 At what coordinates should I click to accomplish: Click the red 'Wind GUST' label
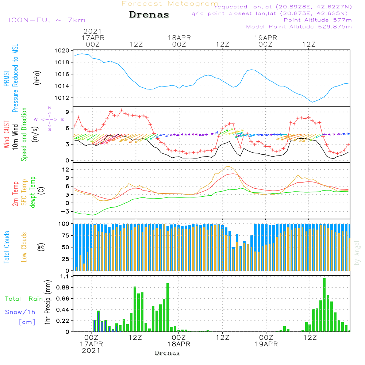click(x=7, y=134)
